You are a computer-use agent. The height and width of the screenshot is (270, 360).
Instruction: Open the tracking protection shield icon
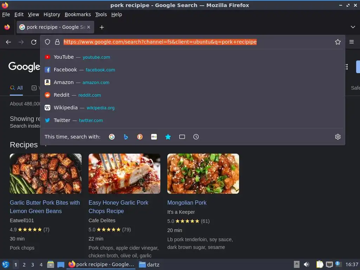click(47, 42)
